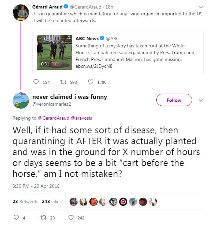View the 243 Likes list
The width and height of the screenshot is (216, 228).
(52, 201)
